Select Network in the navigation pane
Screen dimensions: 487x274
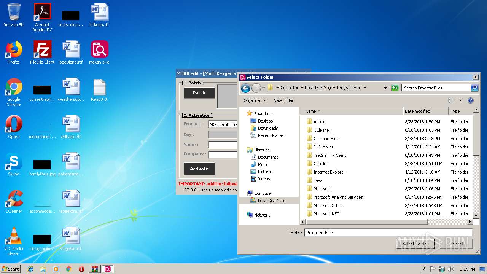coord(262,215)
